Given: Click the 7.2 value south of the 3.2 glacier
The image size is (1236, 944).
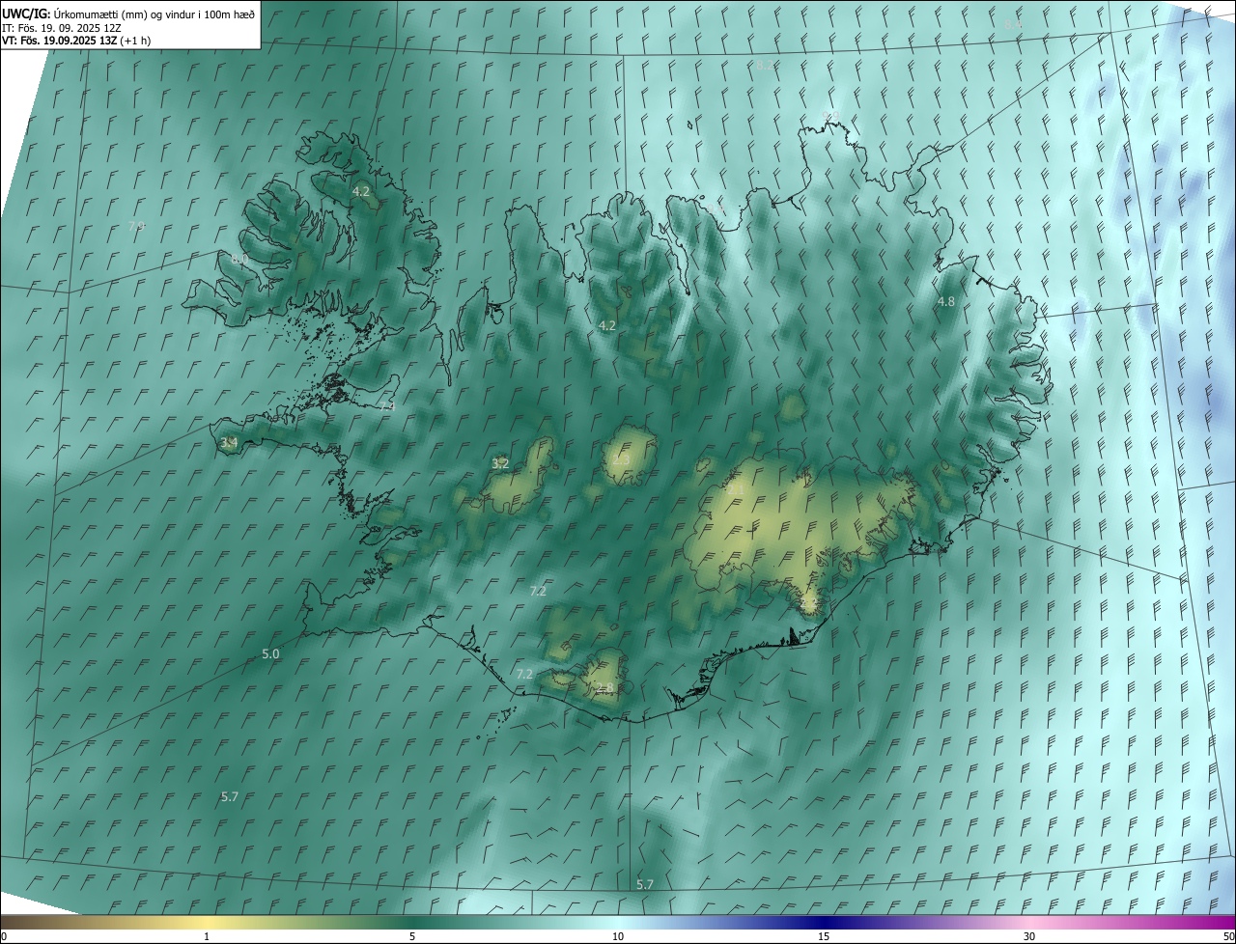Looking at the screenshot, I should click(538, 592).
